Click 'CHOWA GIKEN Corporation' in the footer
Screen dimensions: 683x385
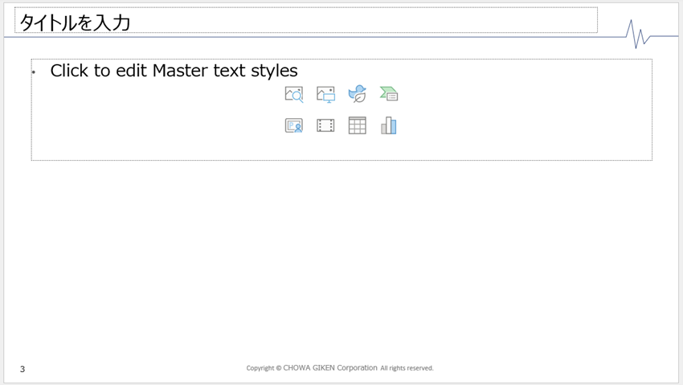tap(330, 368)
